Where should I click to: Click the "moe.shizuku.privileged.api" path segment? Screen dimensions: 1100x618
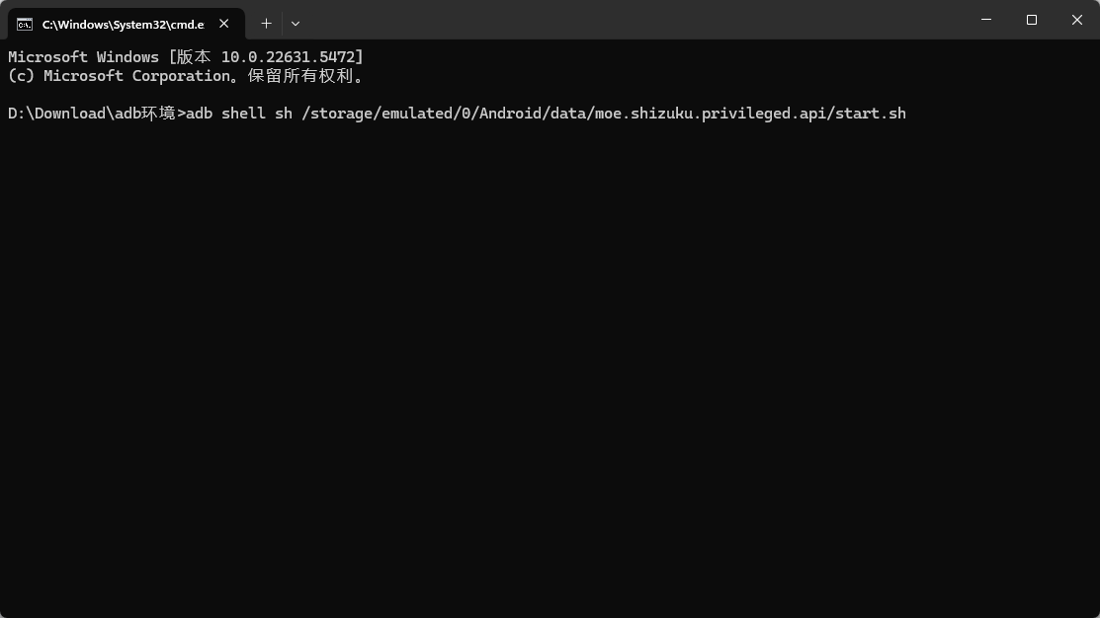(710, 114)
